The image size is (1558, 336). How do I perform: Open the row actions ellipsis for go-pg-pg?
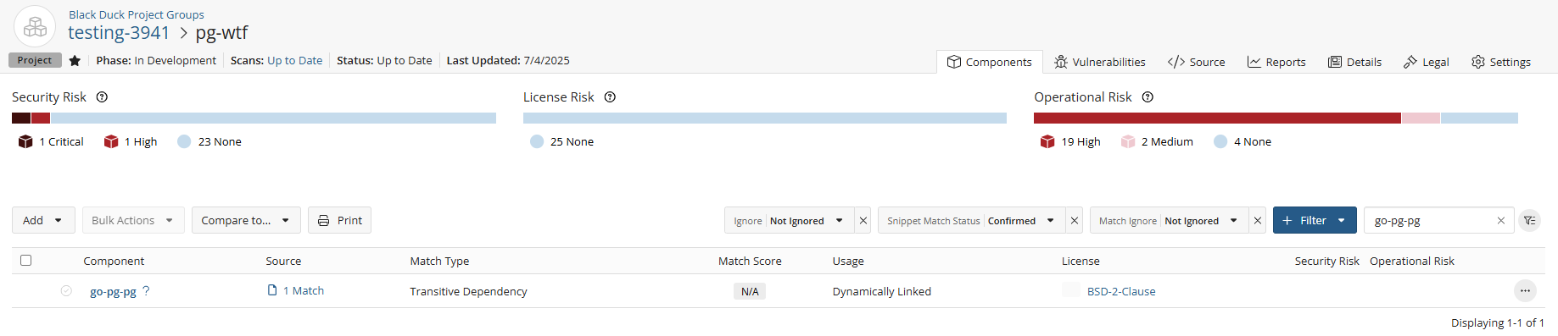pyautogui.click(x=1525, y=291)
